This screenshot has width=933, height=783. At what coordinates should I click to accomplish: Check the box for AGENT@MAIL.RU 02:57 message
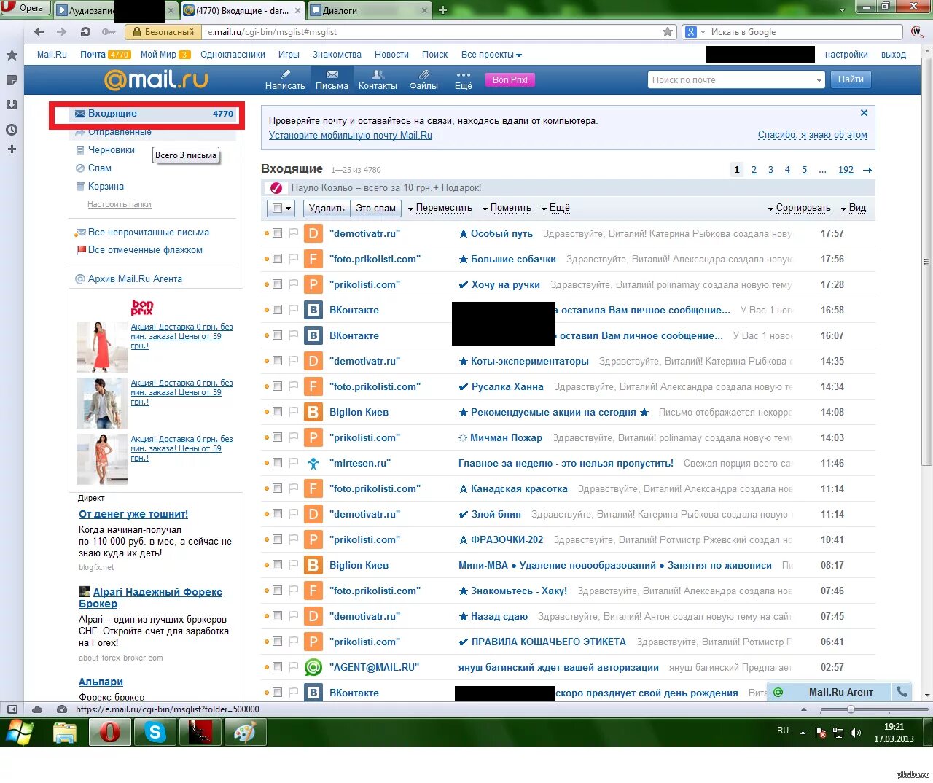277,667
